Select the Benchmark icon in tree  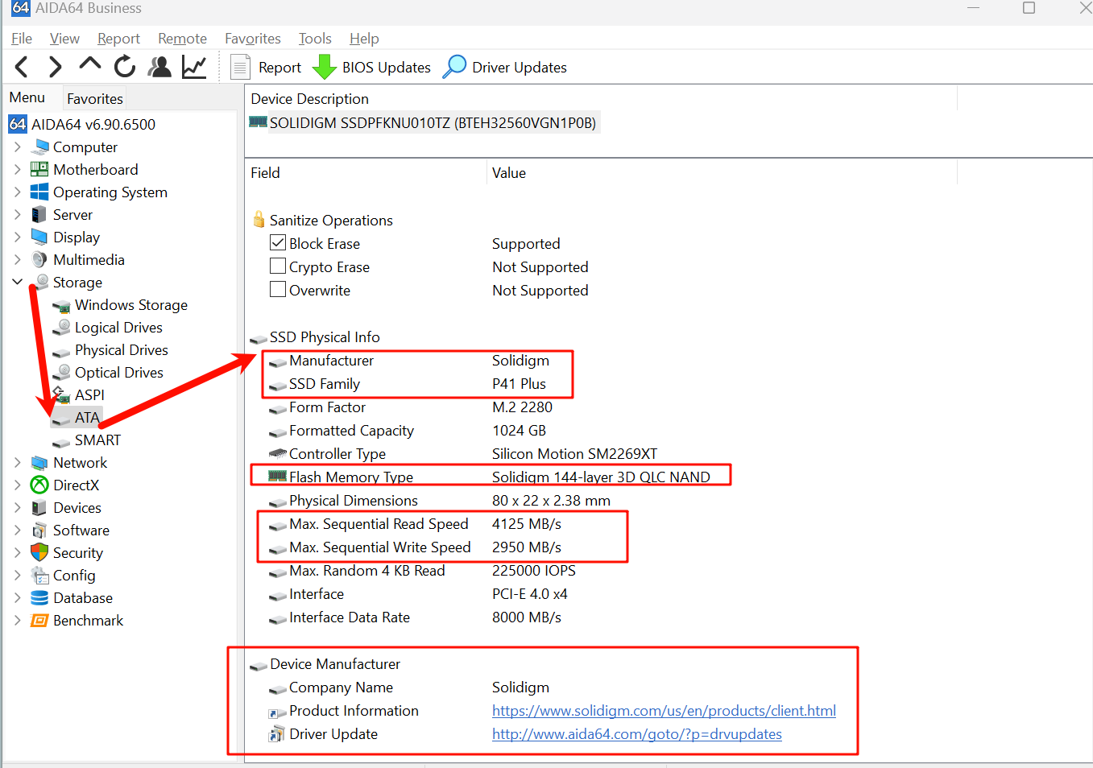[x=39, y=621]
